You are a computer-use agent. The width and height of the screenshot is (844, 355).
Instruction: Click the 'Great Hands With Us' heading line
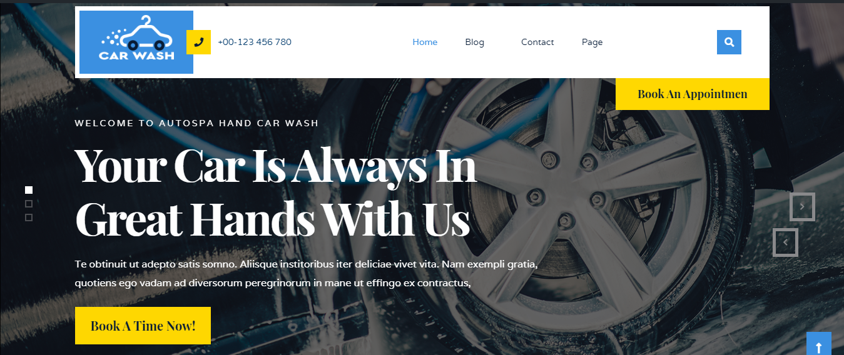pos(272,219)
